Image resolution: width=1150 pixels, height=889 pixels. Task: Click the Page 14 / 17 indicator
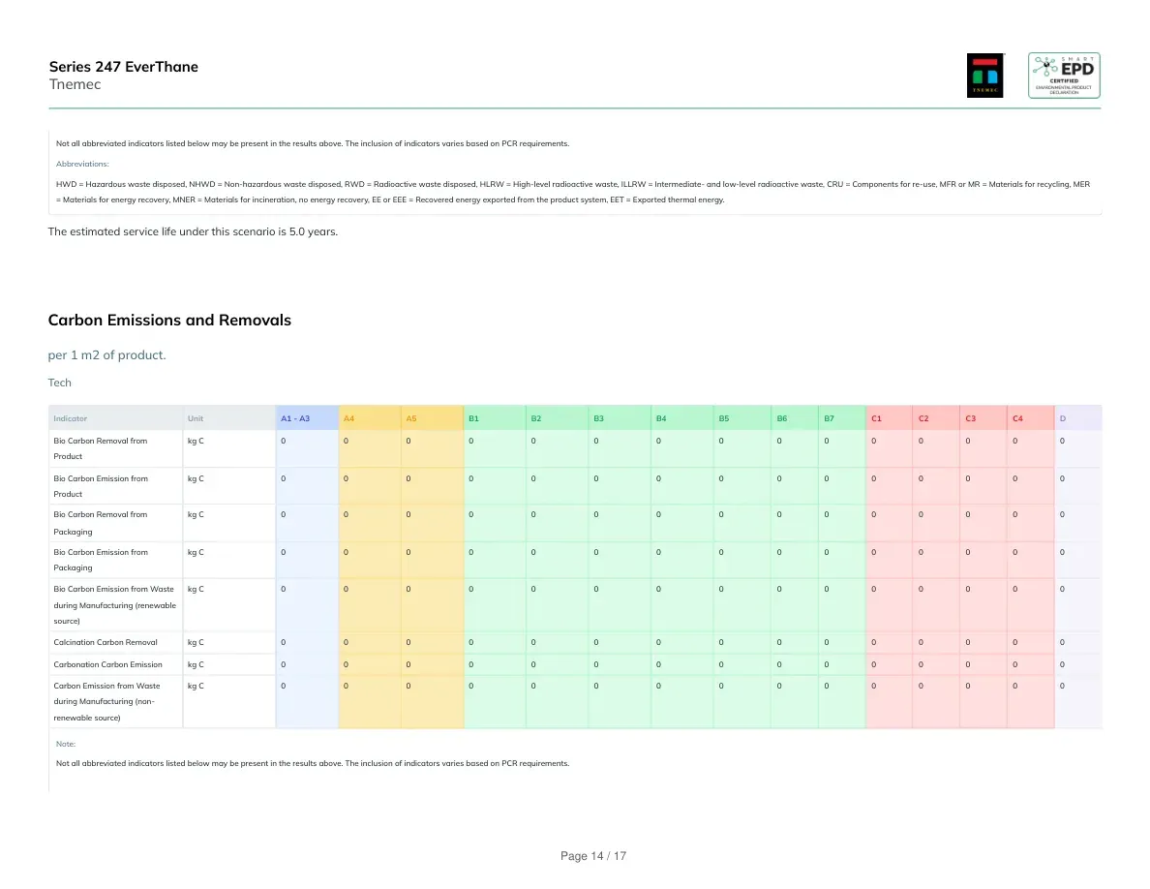[593, 856]
